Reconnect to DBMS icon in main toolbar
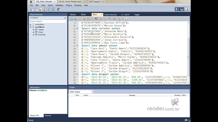Screen dimensions: 218x122 59,9
